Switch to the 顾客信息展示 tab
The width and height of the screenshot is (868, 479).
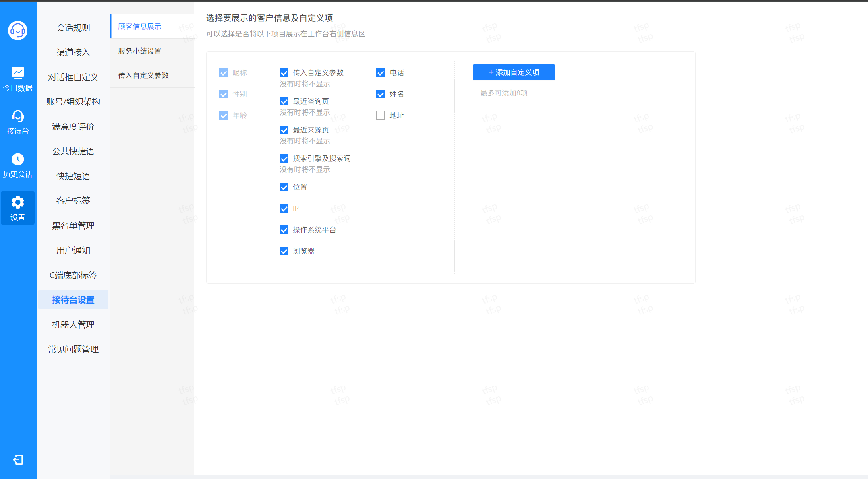(152, 27)
